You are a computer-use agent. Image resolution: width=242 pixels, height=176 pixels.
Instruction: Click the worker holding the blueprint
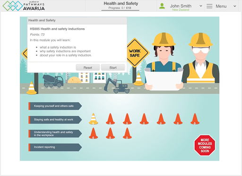pos(164,62)
